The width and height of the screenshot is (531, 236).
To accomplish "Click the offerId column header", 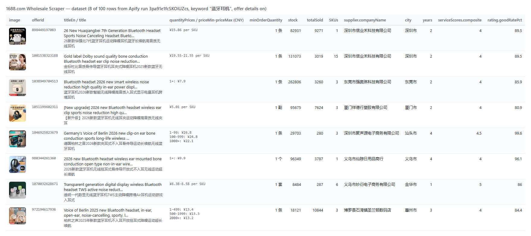I will [38, 20].
